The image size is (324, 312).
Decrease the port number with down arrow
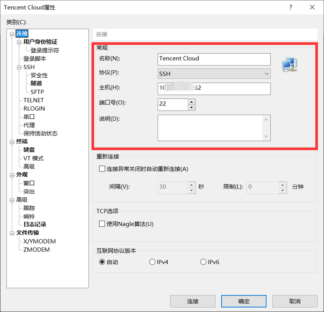pyautogui.click(x=191, y=108)
